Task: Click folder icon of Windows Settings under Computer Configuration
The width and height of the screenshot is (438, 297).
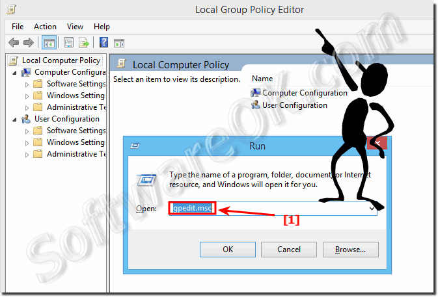Action: pyautogui.click(x=38, y=96)
